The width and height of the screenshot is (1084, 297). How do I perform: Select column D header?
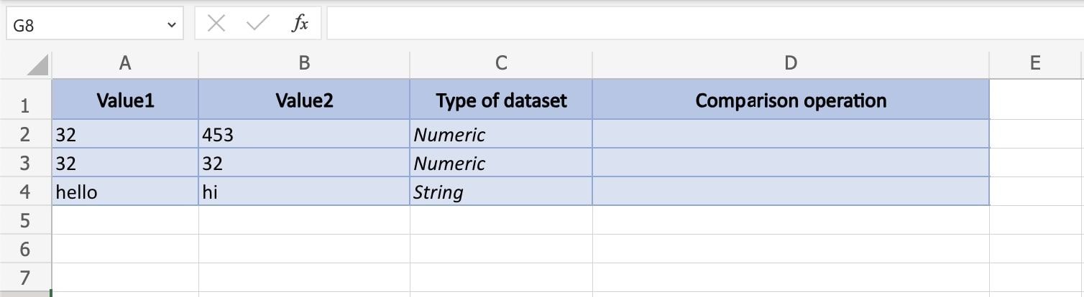(x=791, y=63)
